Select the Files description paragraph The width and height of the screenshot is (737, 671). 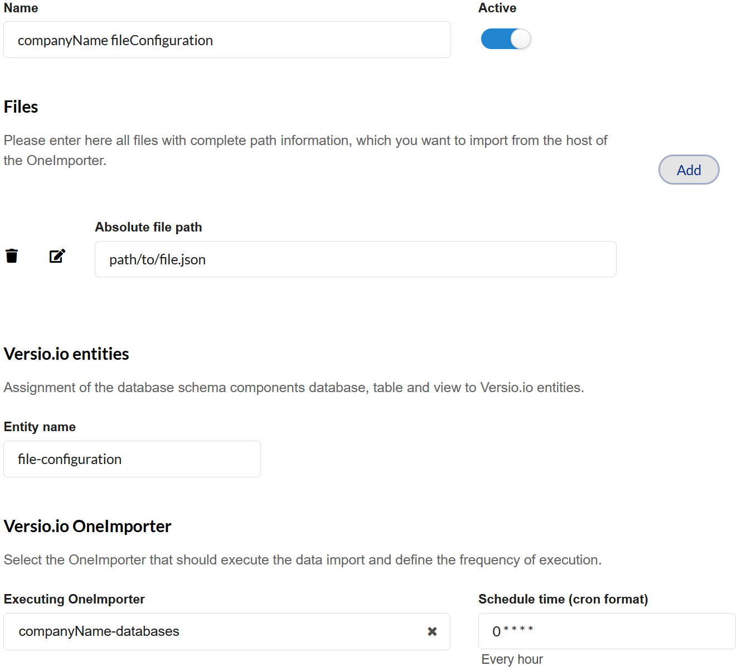[306, 151]
